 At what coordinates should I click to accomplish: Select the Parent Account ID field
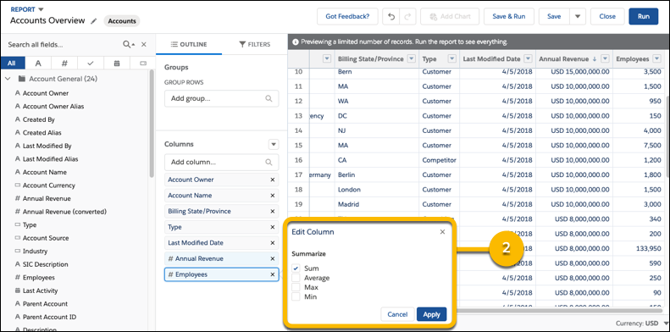pyautogui.click(x=50, y=317)
